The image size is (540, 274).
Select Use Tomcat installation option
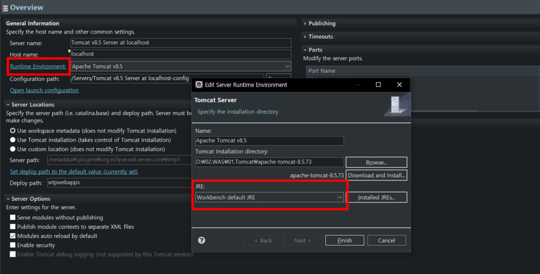tap(13, 140)
